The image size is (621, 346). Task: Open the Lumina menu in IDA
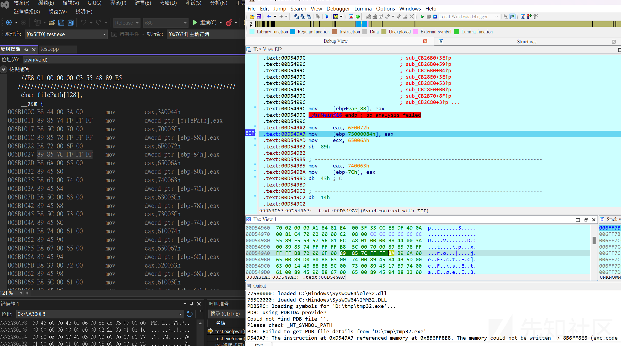[x=363, y=9]
